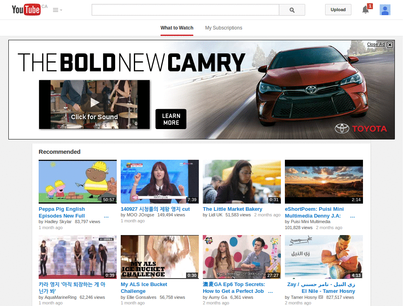Click verified badge beside Tamer Hosny

(321, 297)
